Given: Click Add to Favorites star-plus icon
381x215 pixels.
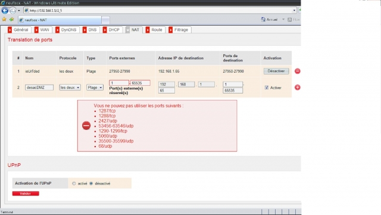Looking at the screenshot, I should pos(11,20).
